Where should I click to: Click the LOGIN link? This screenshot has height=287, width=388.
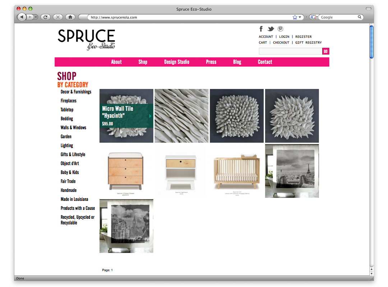(x=284, y=37)
